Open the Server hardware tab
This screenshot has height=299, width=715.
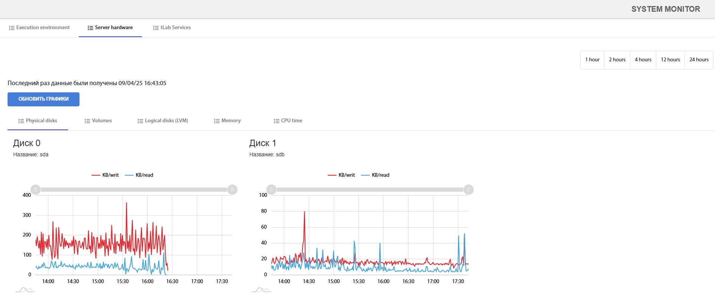pyautogui.click(x=110, y=28)
